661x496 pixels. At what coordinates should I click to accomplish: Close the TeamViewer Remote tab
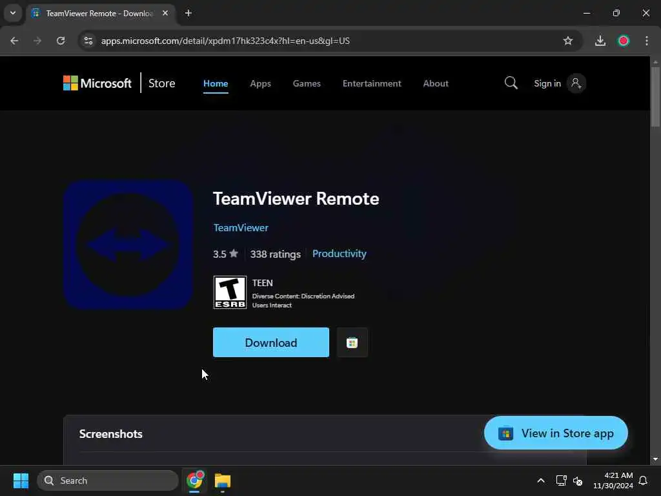pos(165,13)
